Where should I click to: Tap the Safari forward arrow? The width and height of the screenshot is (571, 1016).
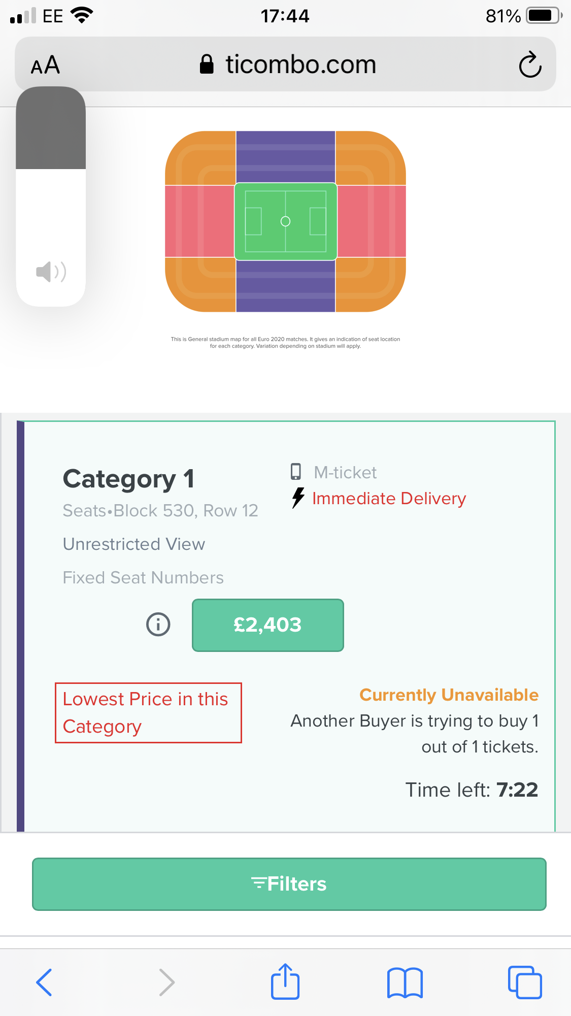tap(166, 982)
